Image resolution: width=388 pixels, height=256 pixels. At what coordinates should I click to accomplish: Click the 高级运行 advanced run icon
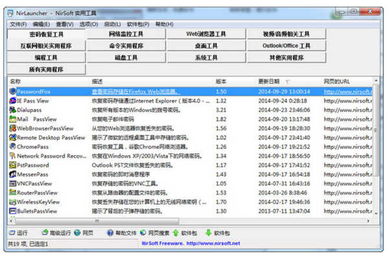45,233
